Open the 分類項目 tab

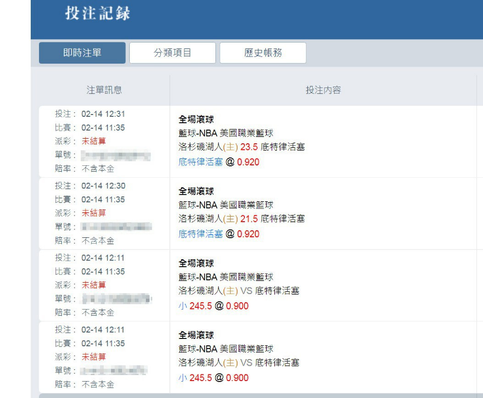172,53
